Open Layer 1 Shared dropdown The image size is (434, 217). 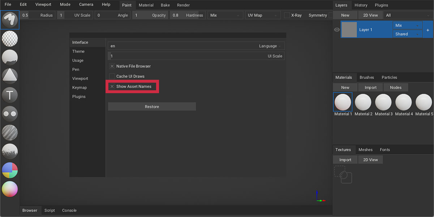coord(408,34)
